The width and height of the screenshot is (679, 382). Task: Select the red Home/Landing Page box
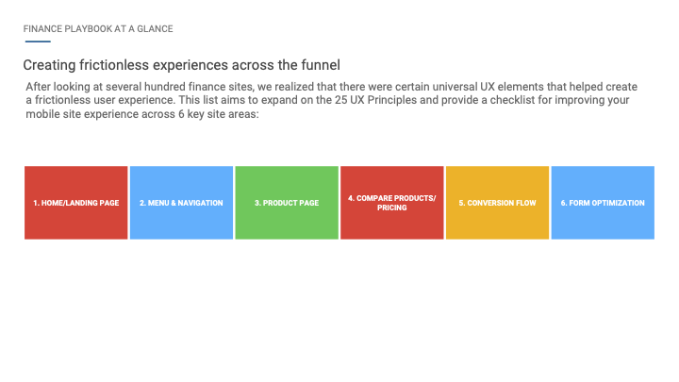coord(75,203)
